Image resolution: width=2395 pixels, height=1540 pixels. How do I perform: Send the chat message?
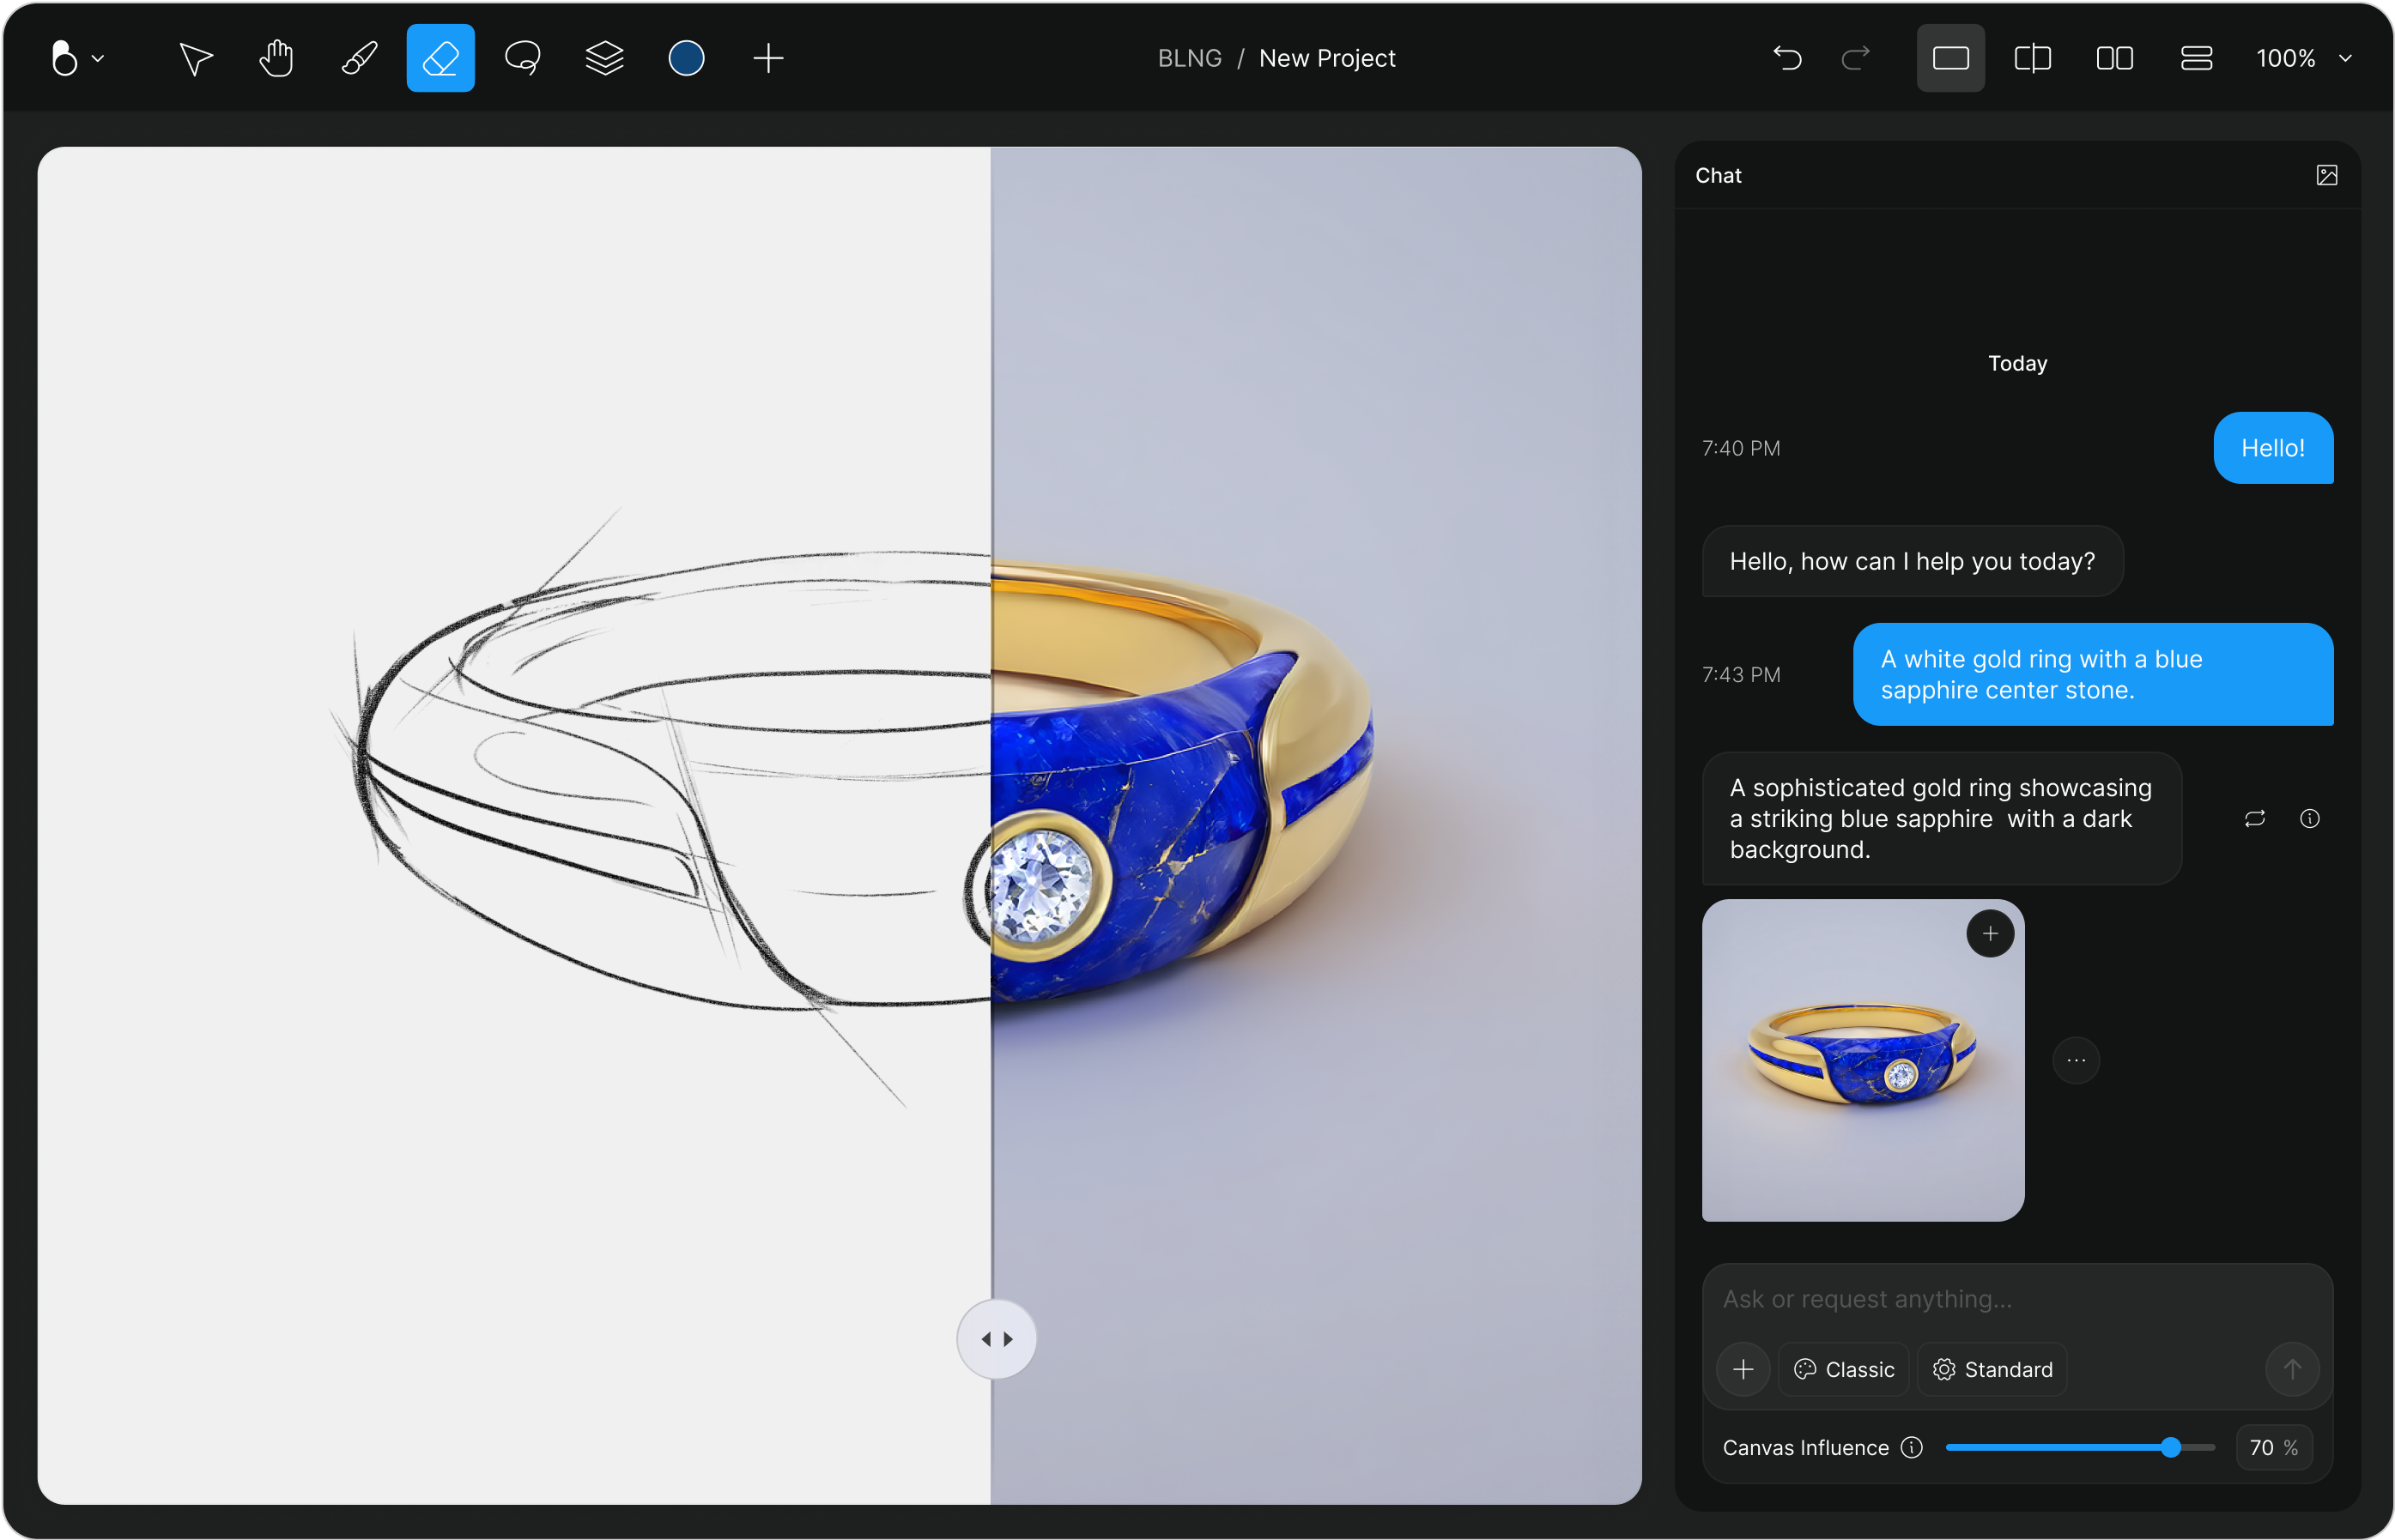click(x=2292, y=1369)
